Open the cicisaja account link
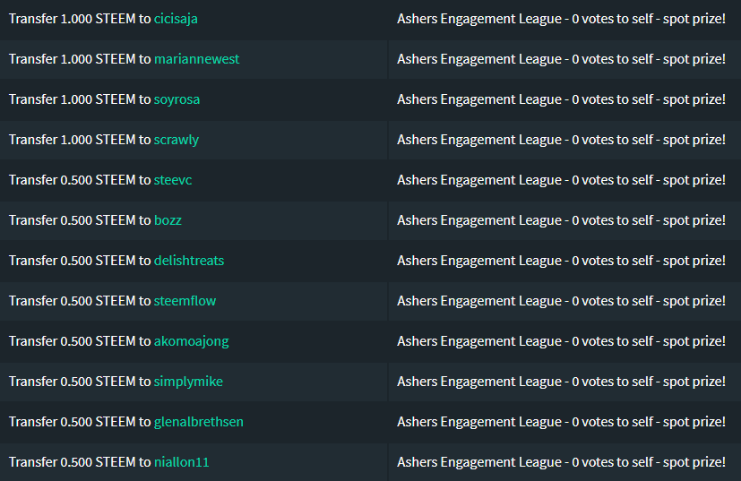 (x=176, y=19)
